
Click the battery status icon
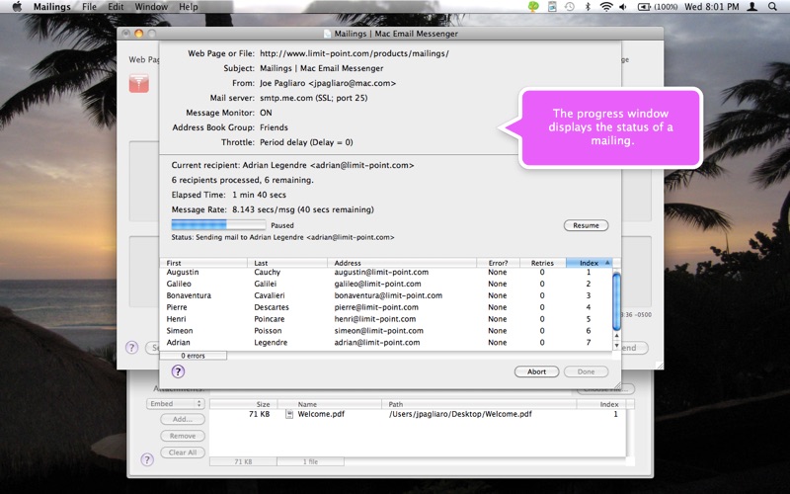tap(644, 7)
